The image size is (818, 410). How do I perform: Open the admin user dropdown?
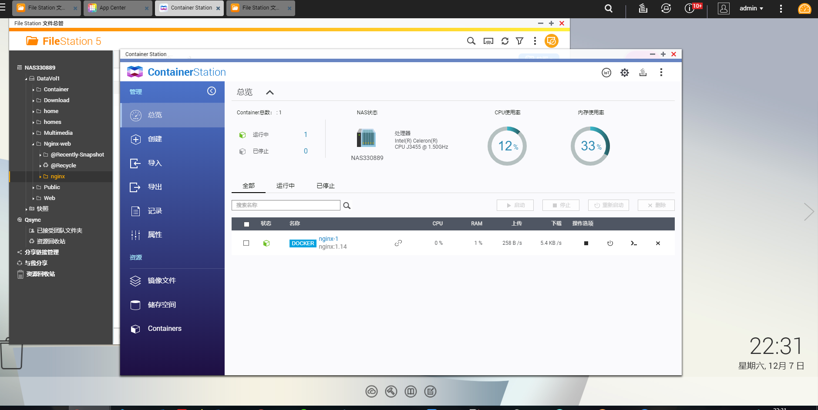(751, 8)
